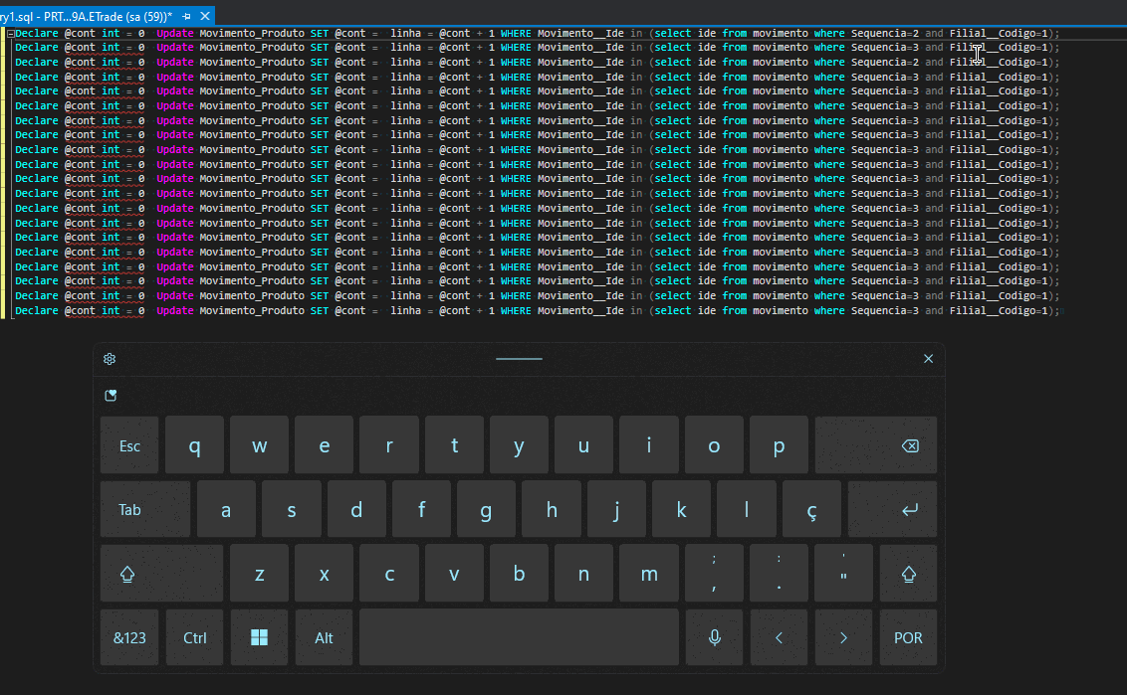This screenshot has height=695, width=1127.
Task: Tap the q key
Action: click(x=195, y=445)
